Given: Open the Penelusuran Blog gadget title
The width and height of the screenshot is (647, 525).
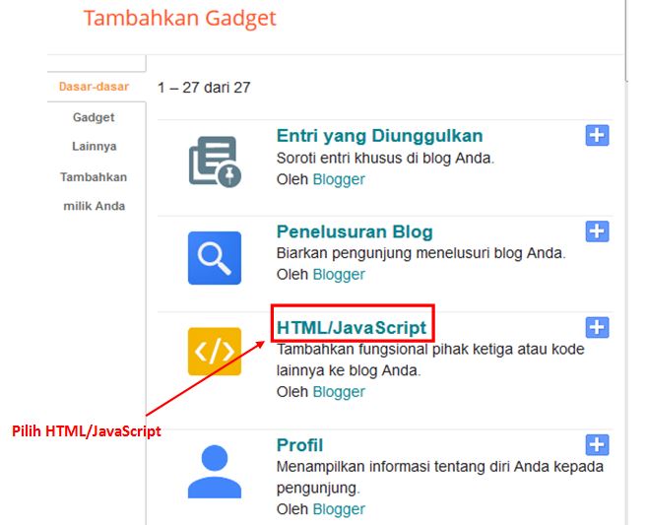Looking at the screenshot, I should pos(355,231).
